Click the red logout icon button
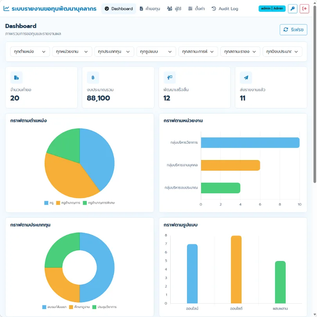This screenshot has width=317, height=317. [304, 9]
